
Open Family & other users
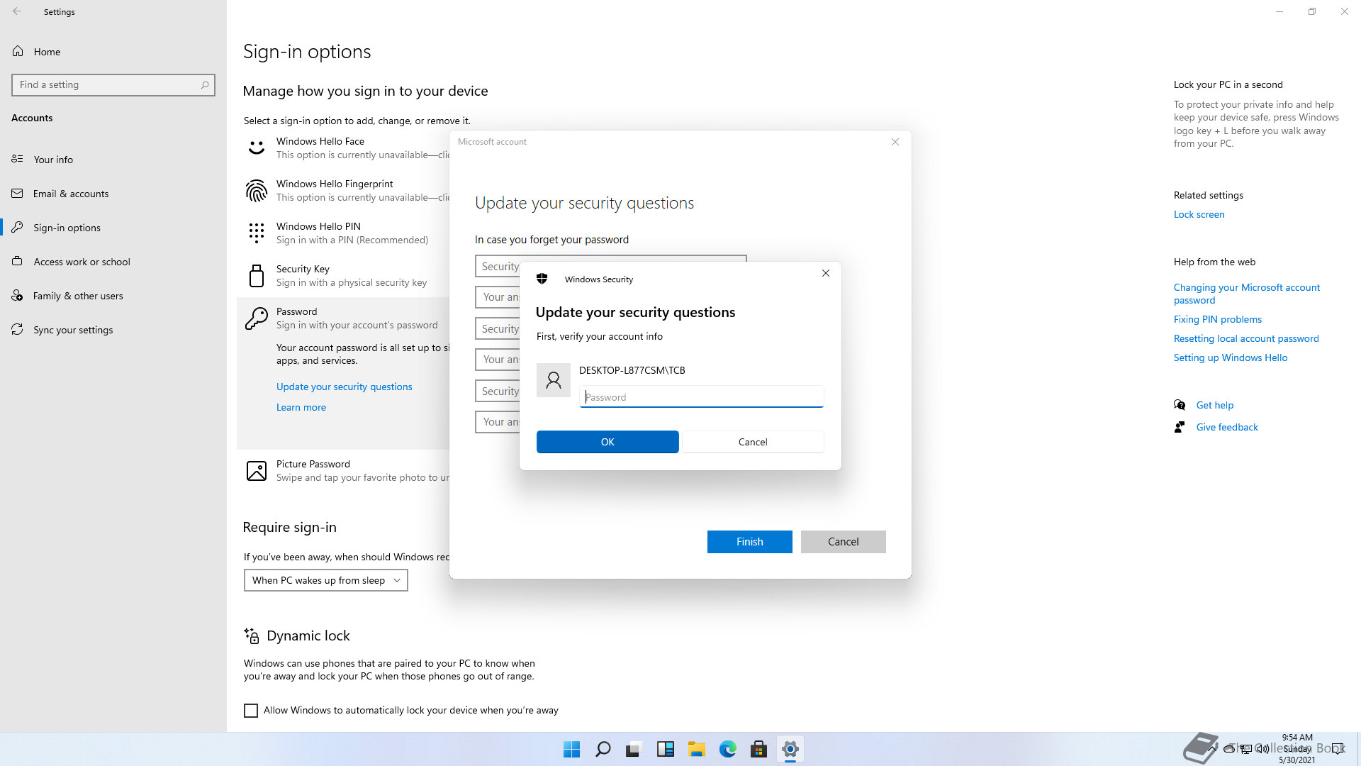[113, 296]
